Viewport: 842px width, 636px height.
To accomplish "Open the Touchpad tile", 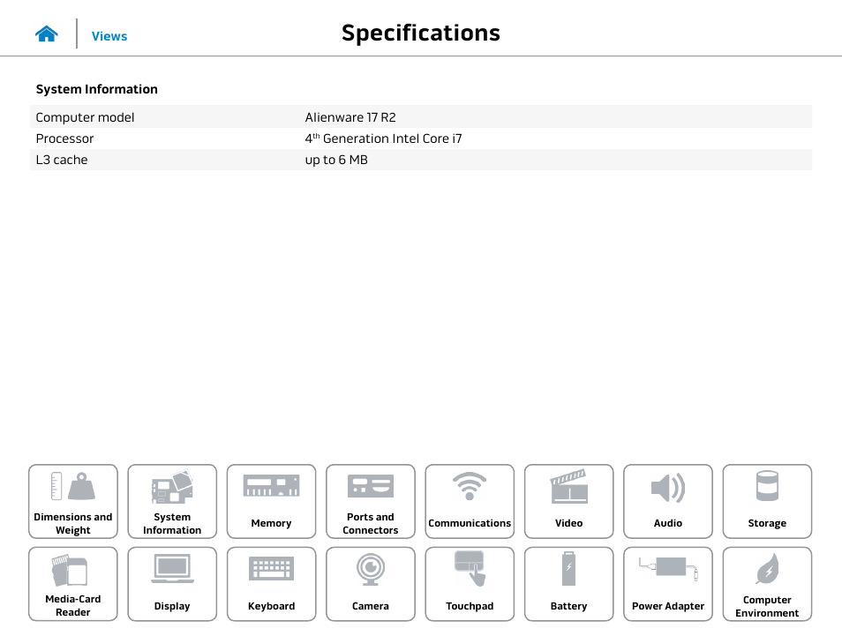I will click(470, 584).
